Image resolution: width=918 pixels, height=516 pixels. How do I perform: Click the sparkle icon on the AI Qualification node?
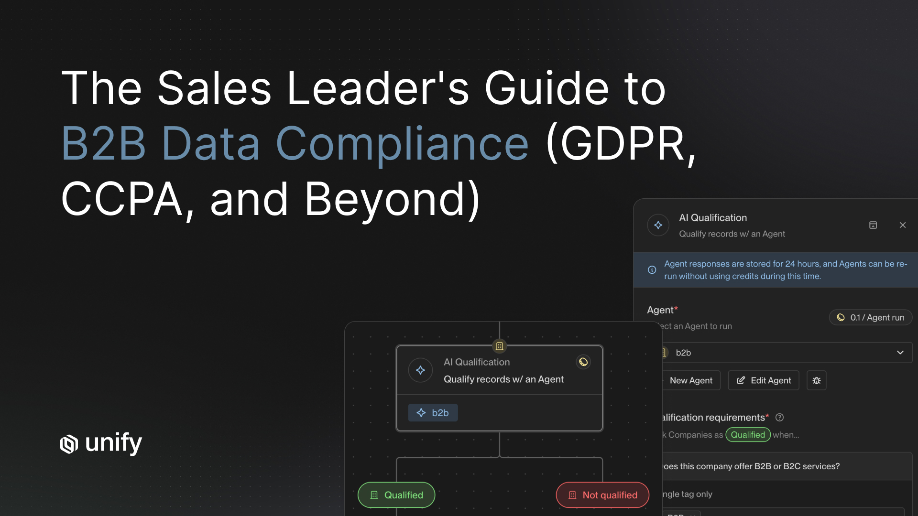point(420,370)
